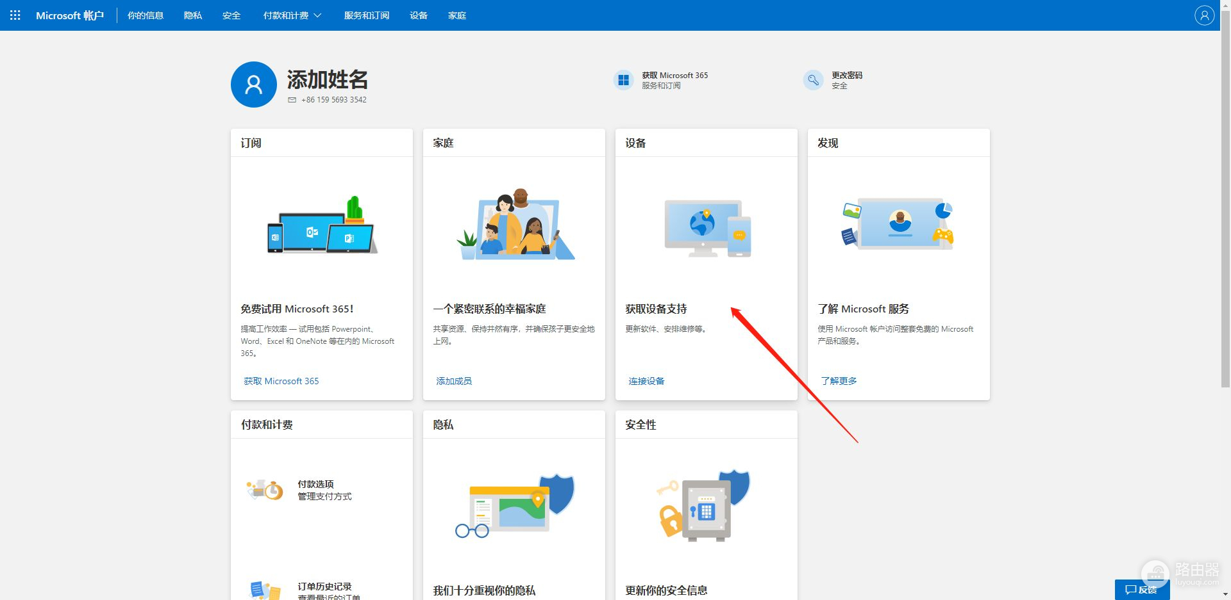Click the 添加姓名 heading
This screenshot has height=600, width=1231.
click(x=328, y=79)
